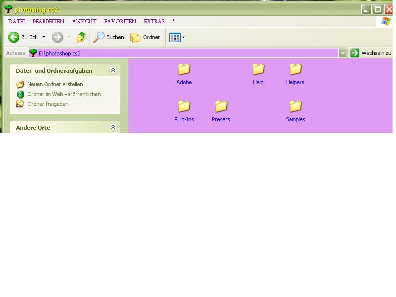Viewport: 396px width, 297px height.
Task: Click Ordner im Web veröffentlichen link
Action: tap(64, 94)
